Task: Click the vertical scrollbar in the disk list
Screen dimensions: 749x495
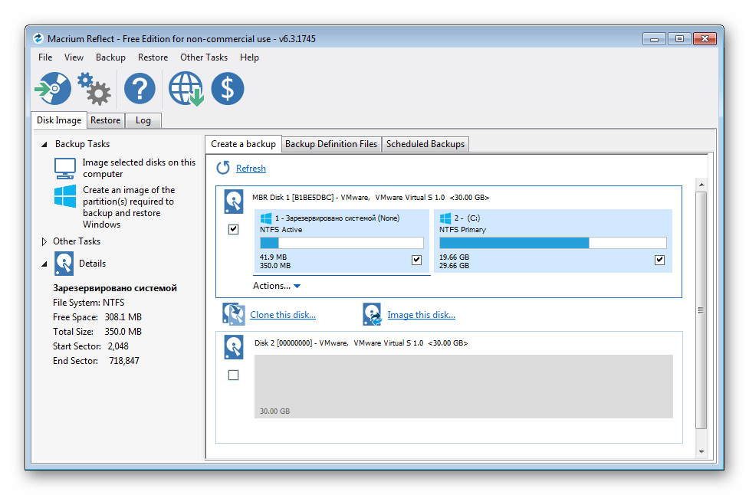Action: [x=701, y=310]
